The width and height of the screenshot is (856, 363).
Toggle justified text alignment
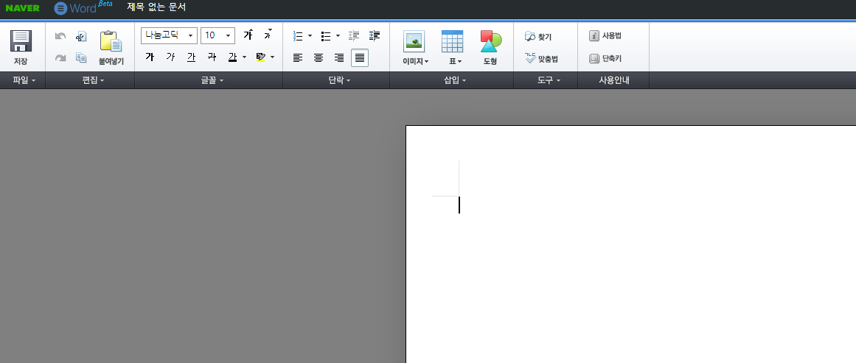tap(360, 57)
